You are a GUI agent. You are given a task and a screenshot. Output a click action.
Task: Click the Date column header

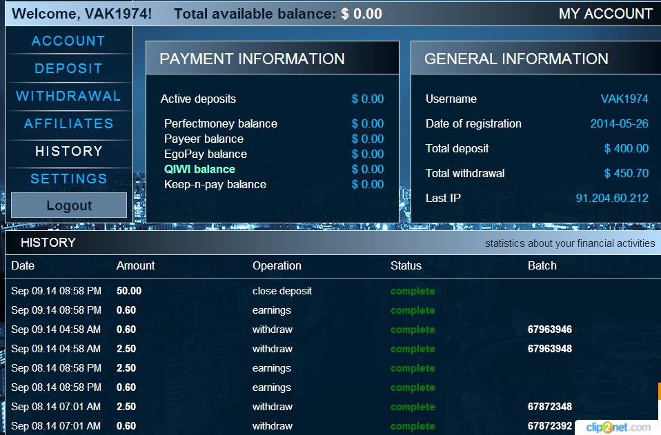pos(23,265)
